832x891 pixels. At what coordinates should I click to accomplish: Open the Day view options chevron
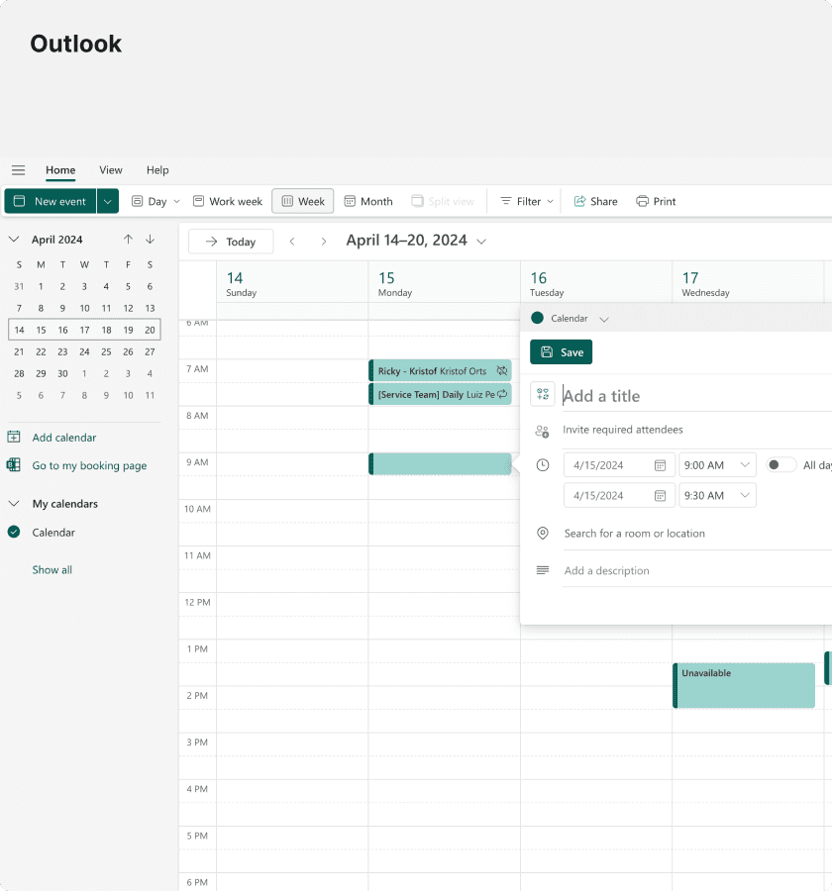pyautogui.click(x=177, y=201)
